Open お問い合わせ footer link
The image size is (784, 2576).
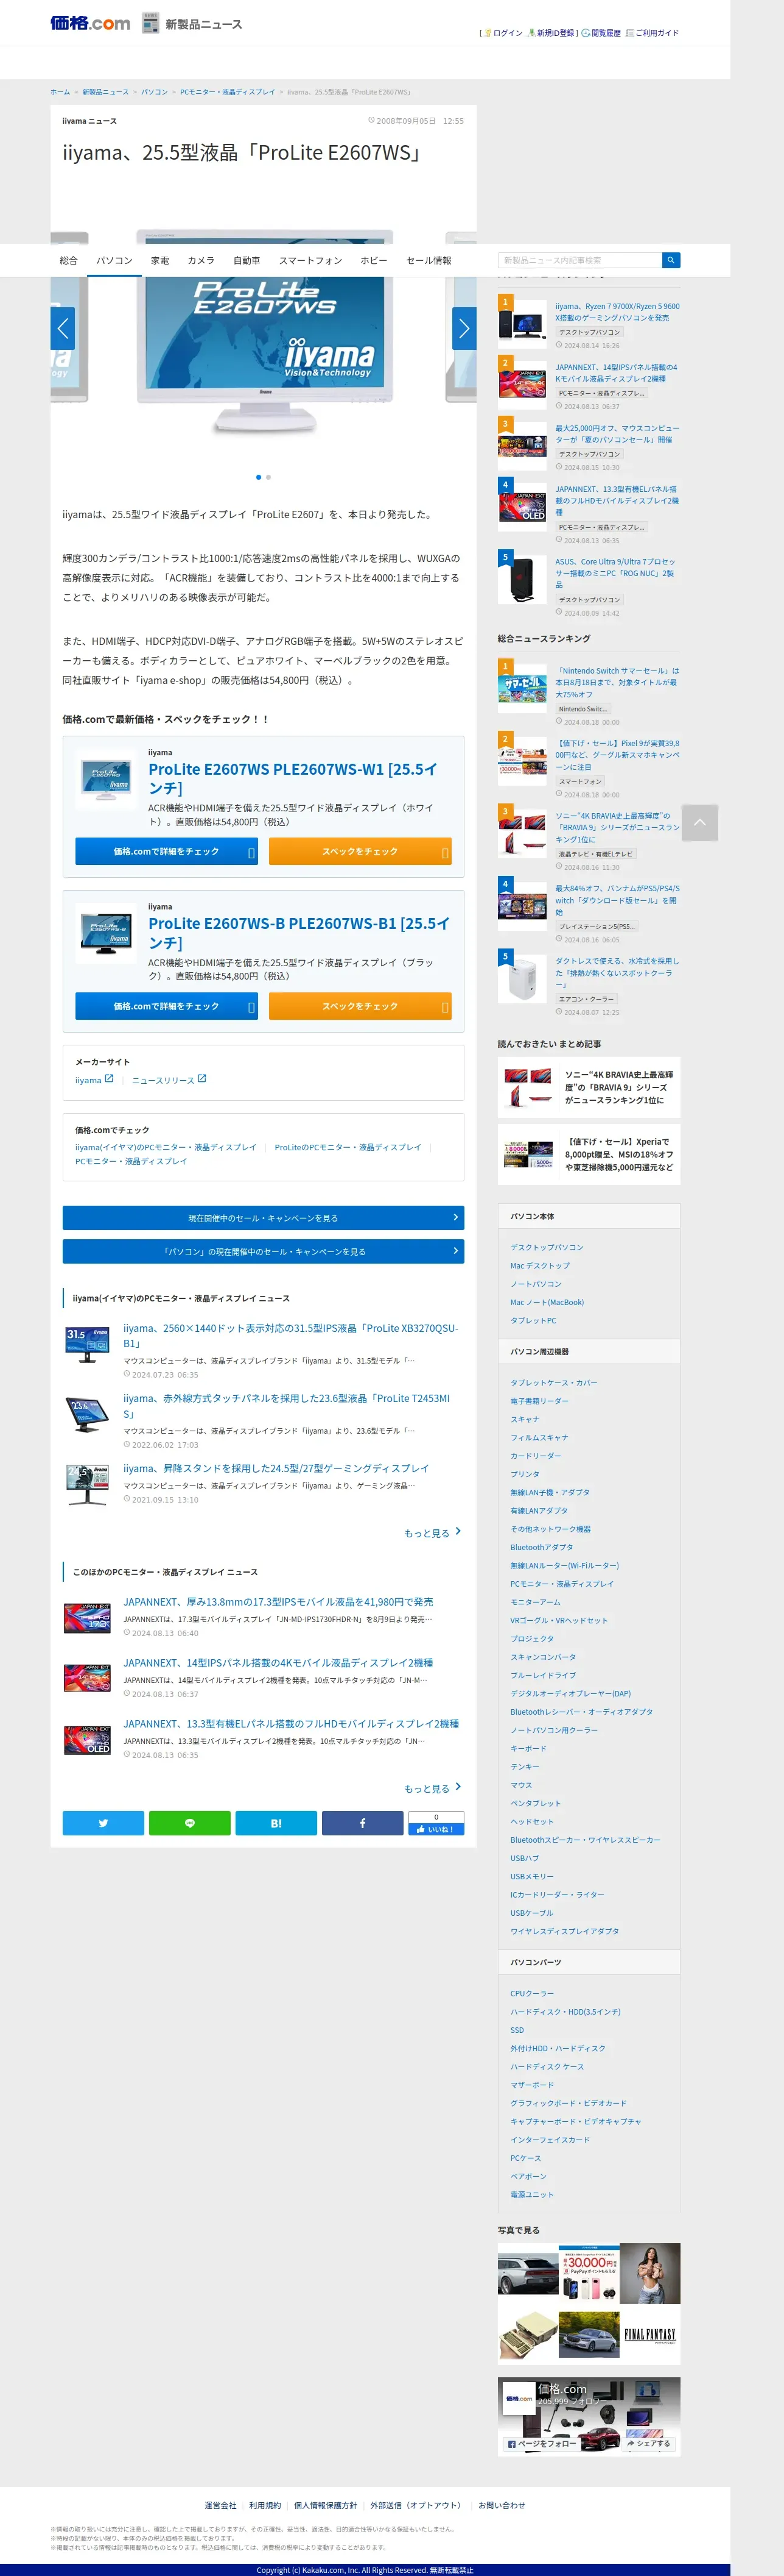click(x=502, y=2505)
